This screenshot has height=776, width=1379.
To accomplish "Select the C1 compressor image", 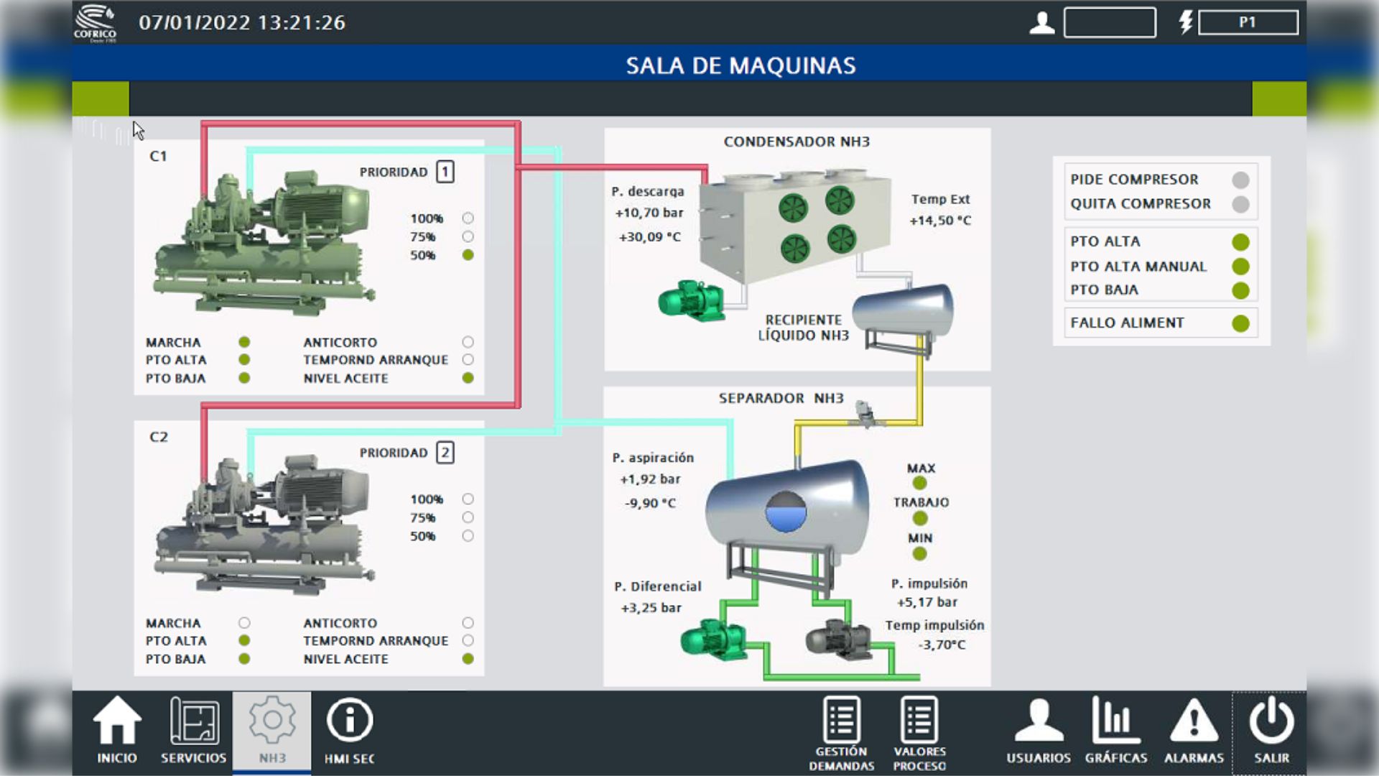I will click(265, 242).
